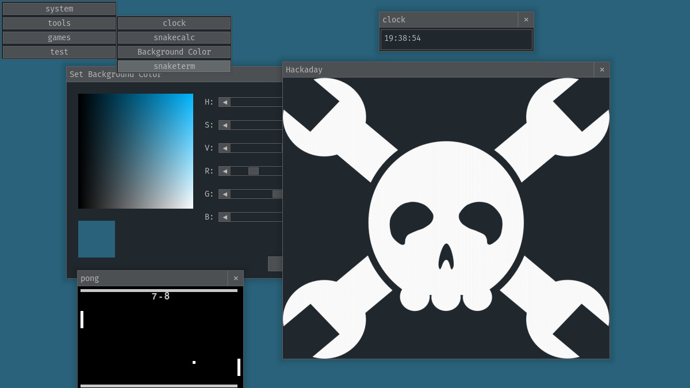Click the V slider decrease arrow
The image size is (690, 388).
click(225, 148)
